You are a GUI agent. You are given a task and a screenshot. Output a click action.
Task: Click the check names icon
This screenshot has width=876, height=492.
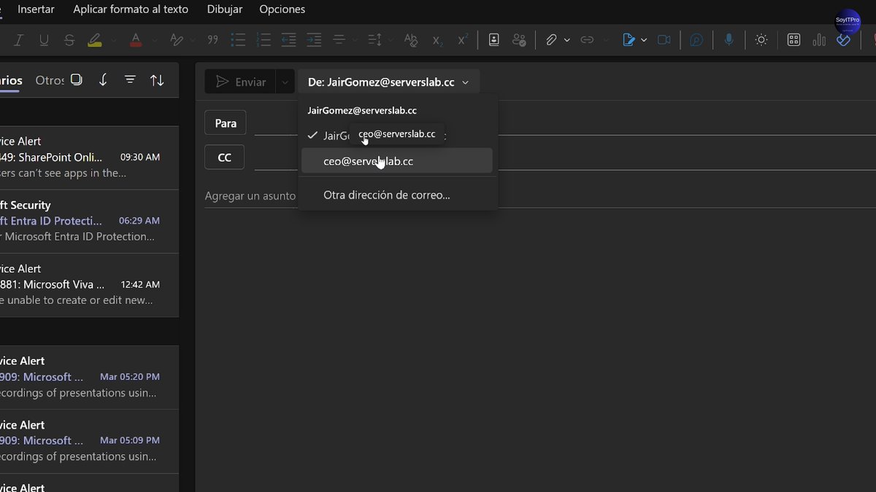[x=519, y=40]
